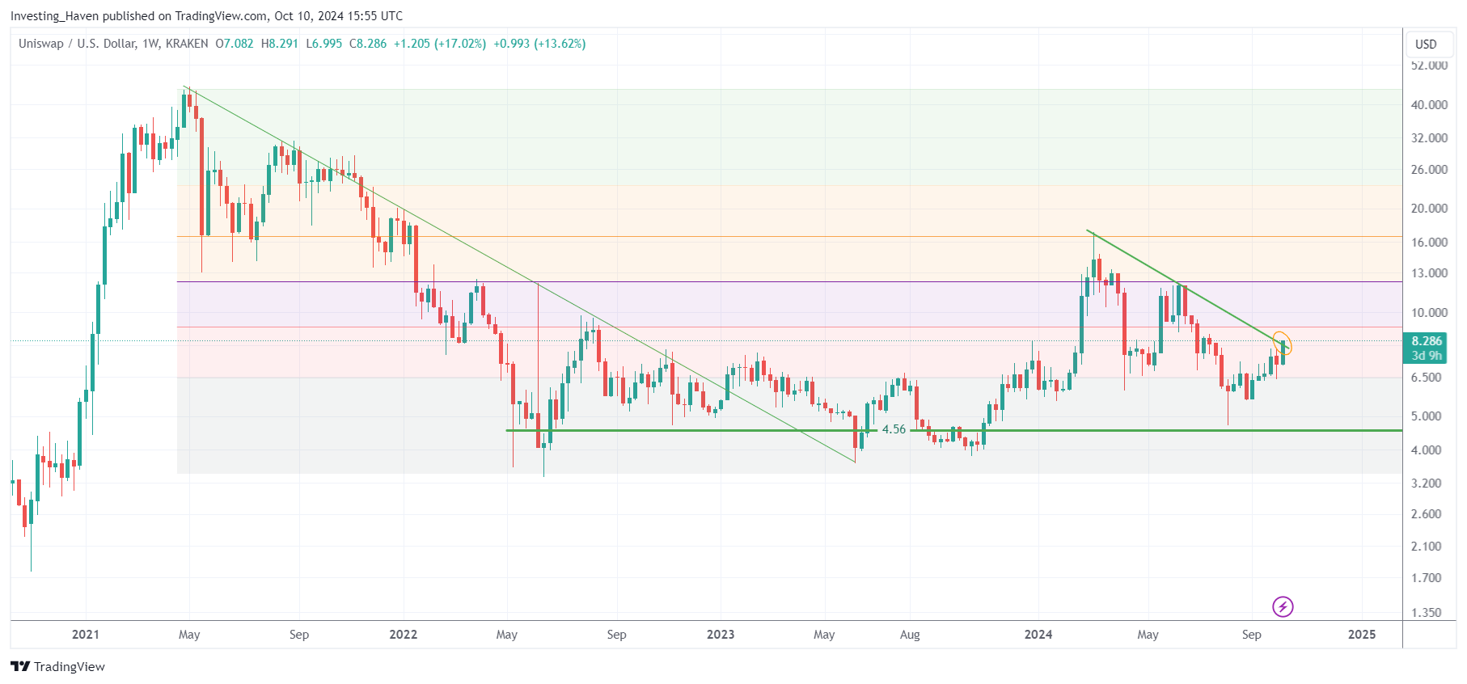Click the 26.000 price axis label
The width and height of the screenshot is (1467, 684).
(1429, 169)
